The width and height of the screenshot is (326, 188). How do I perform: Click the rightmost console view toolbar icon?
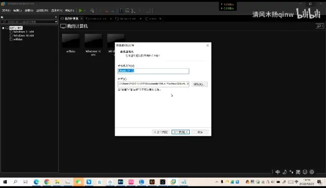(148, 10)
